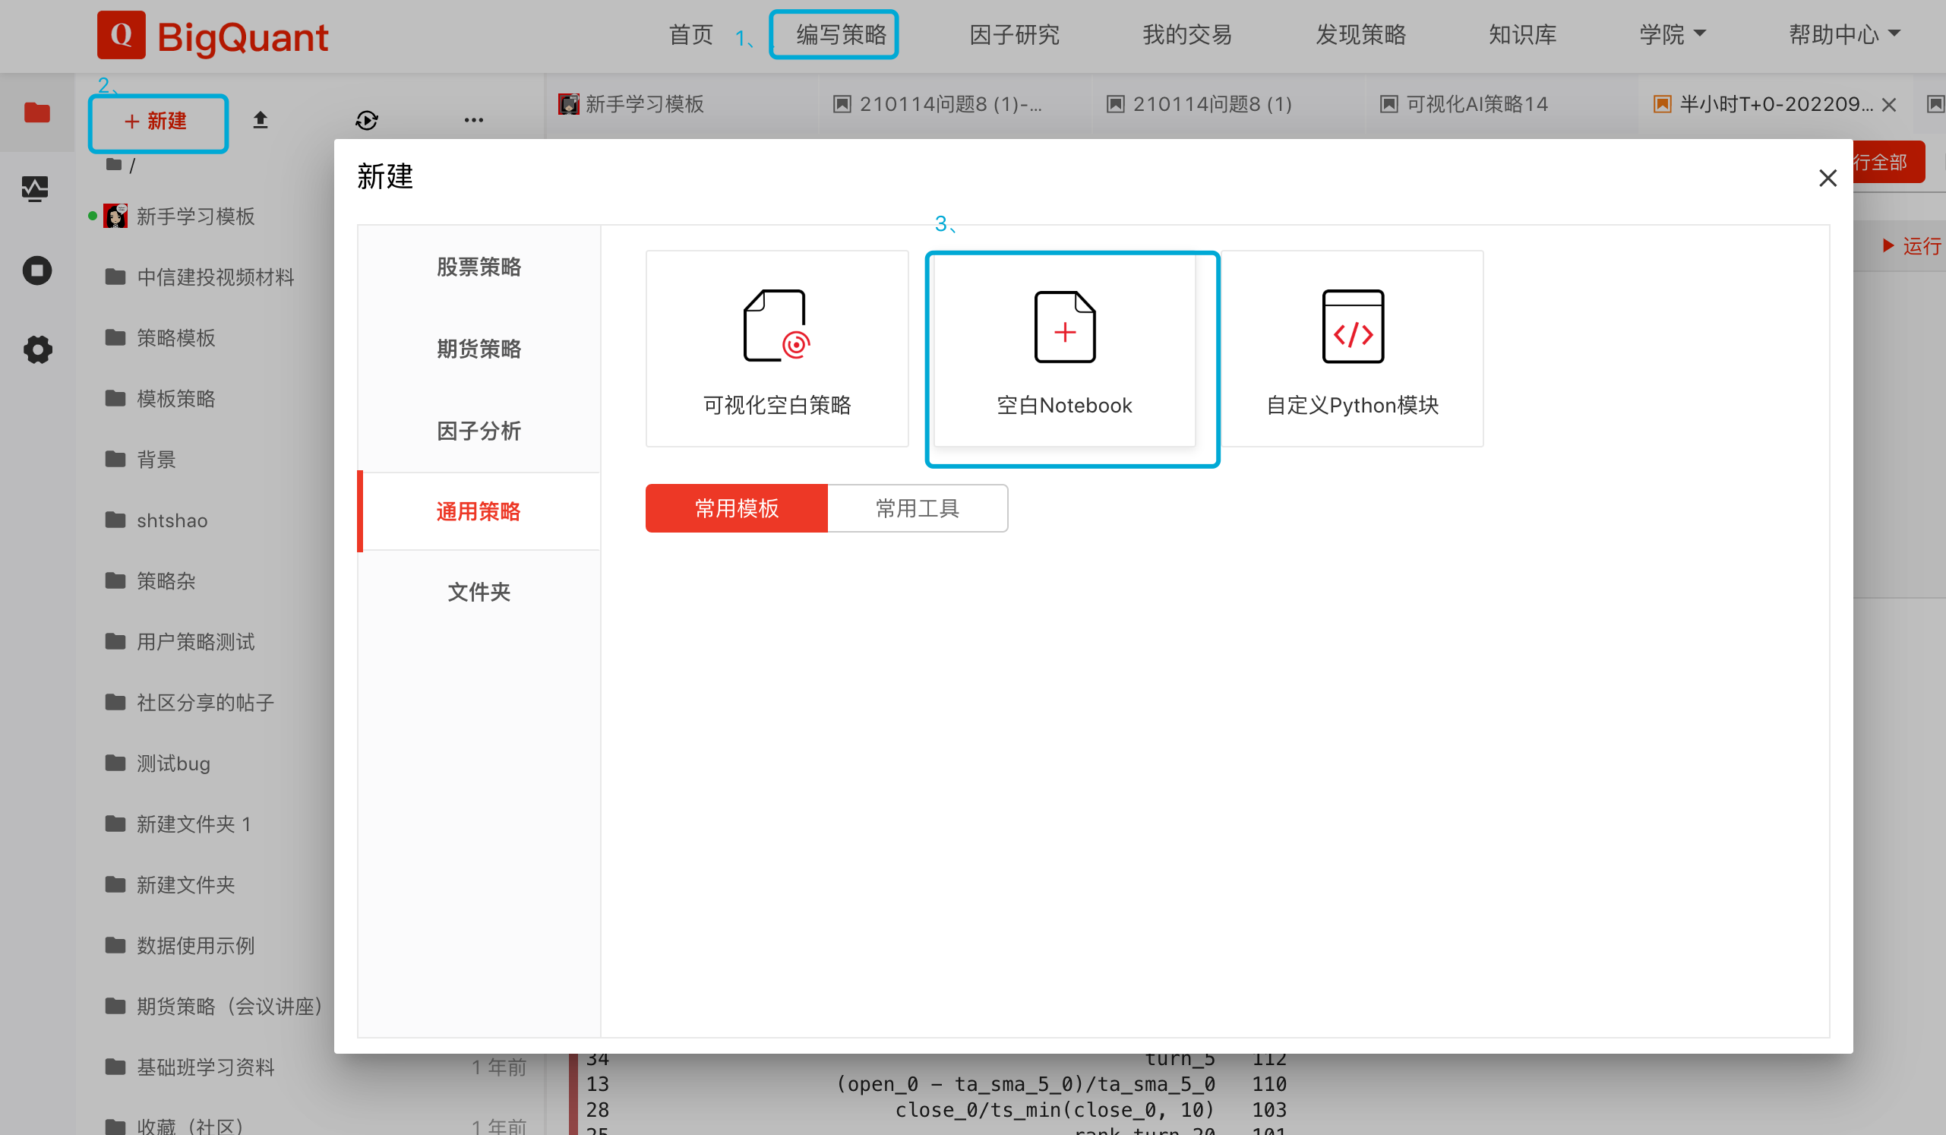Image resolution: width=1946 pixels, height=1135 pixels.
Task: Switch to 可视化AI策略14 file tab
Action: point(1476,104)
